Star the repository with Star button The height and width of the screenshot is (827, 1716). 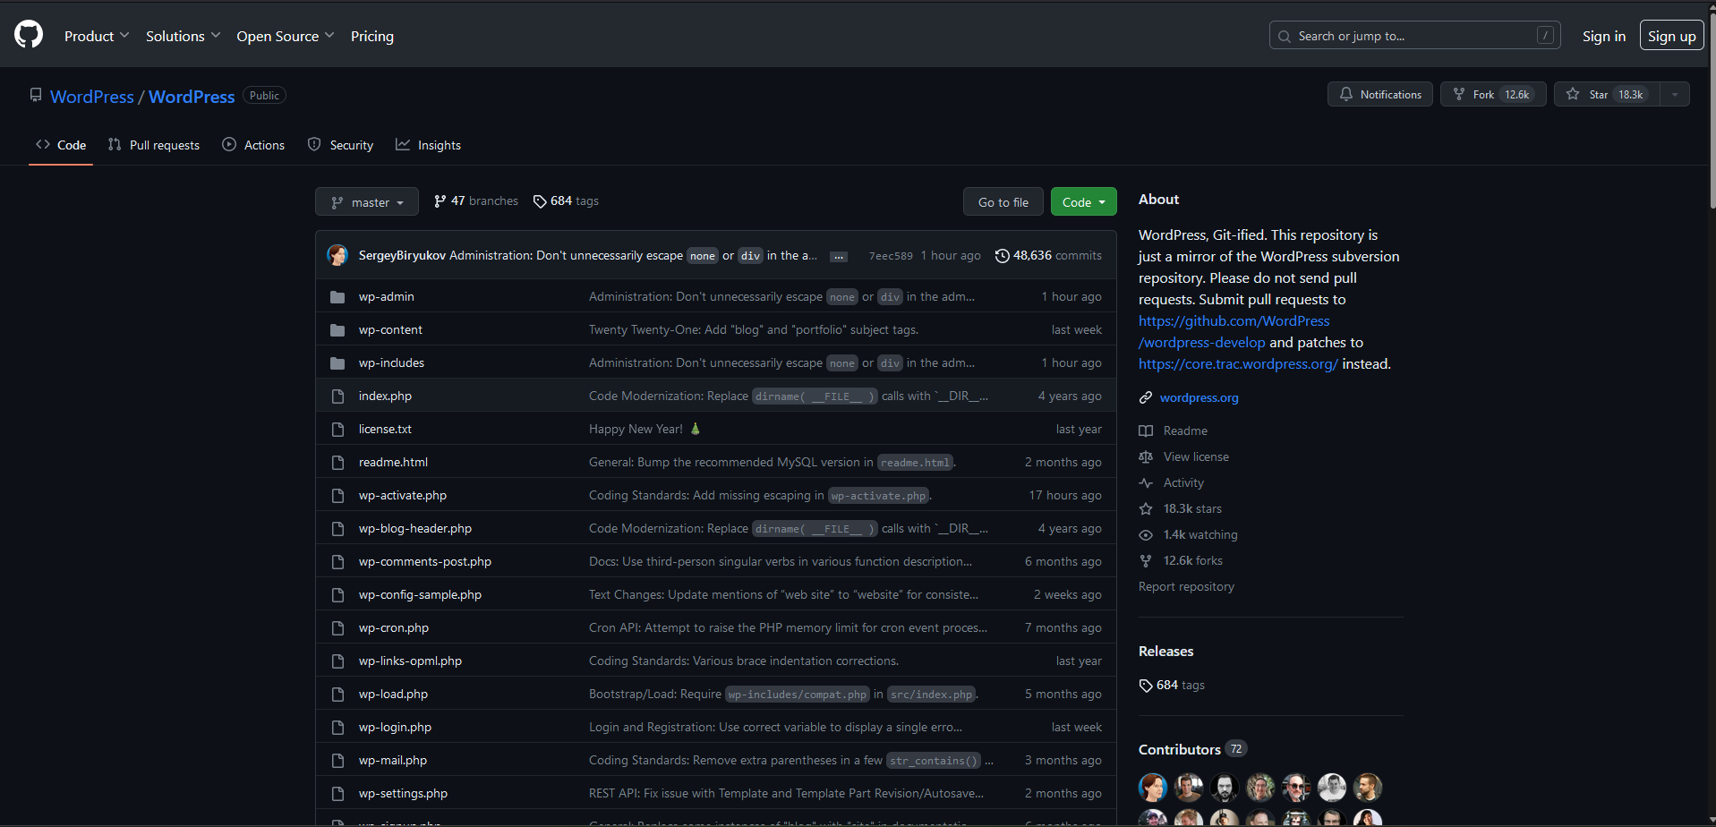[x=1607, y=94]
